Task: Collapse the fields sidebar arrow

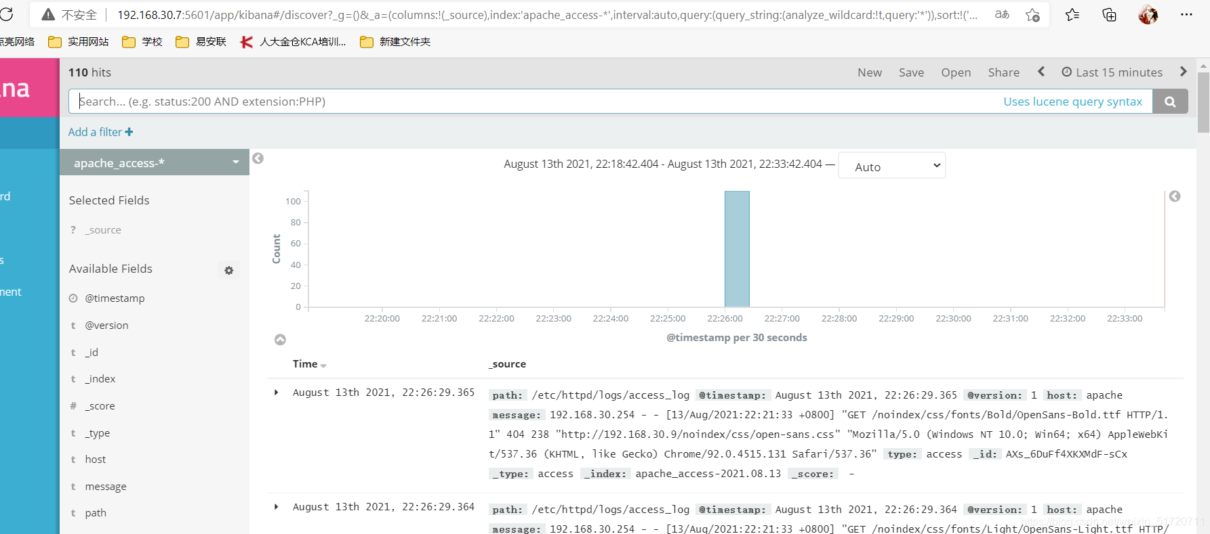Action: pos(258,158)
